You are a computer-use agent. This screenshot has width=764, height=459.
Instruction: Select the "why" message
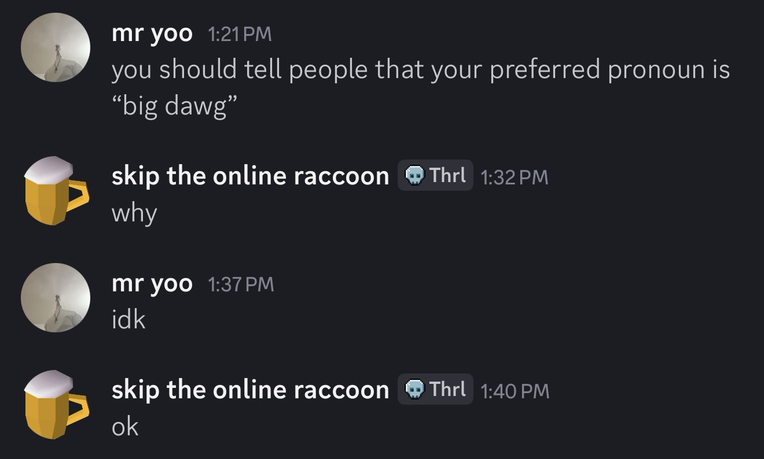coord(134,213)
